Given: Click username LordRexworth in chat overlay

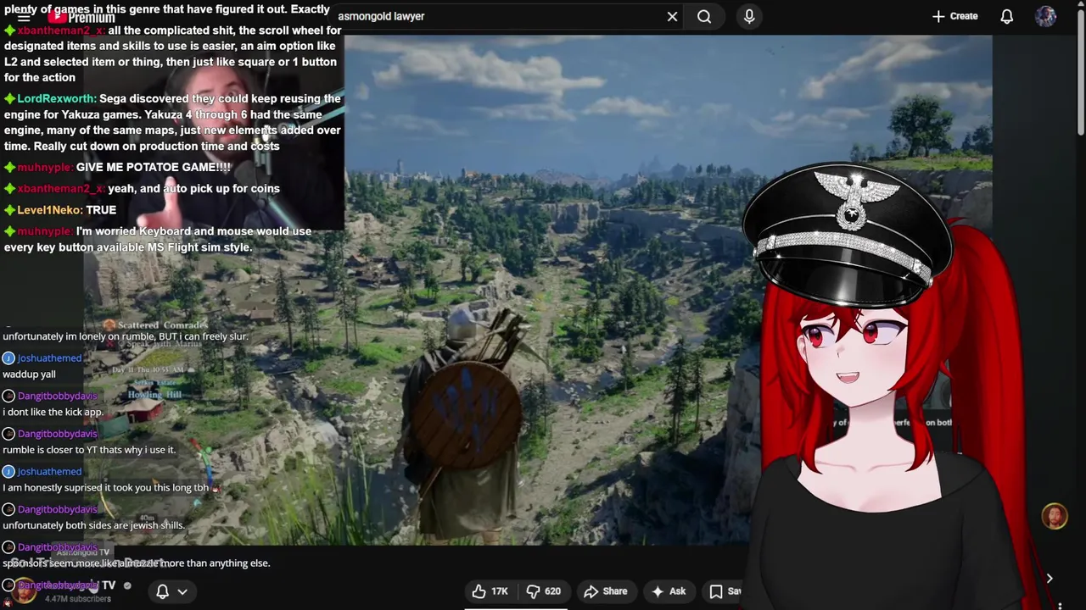Looking at the screenshot, I should (57, 98).
